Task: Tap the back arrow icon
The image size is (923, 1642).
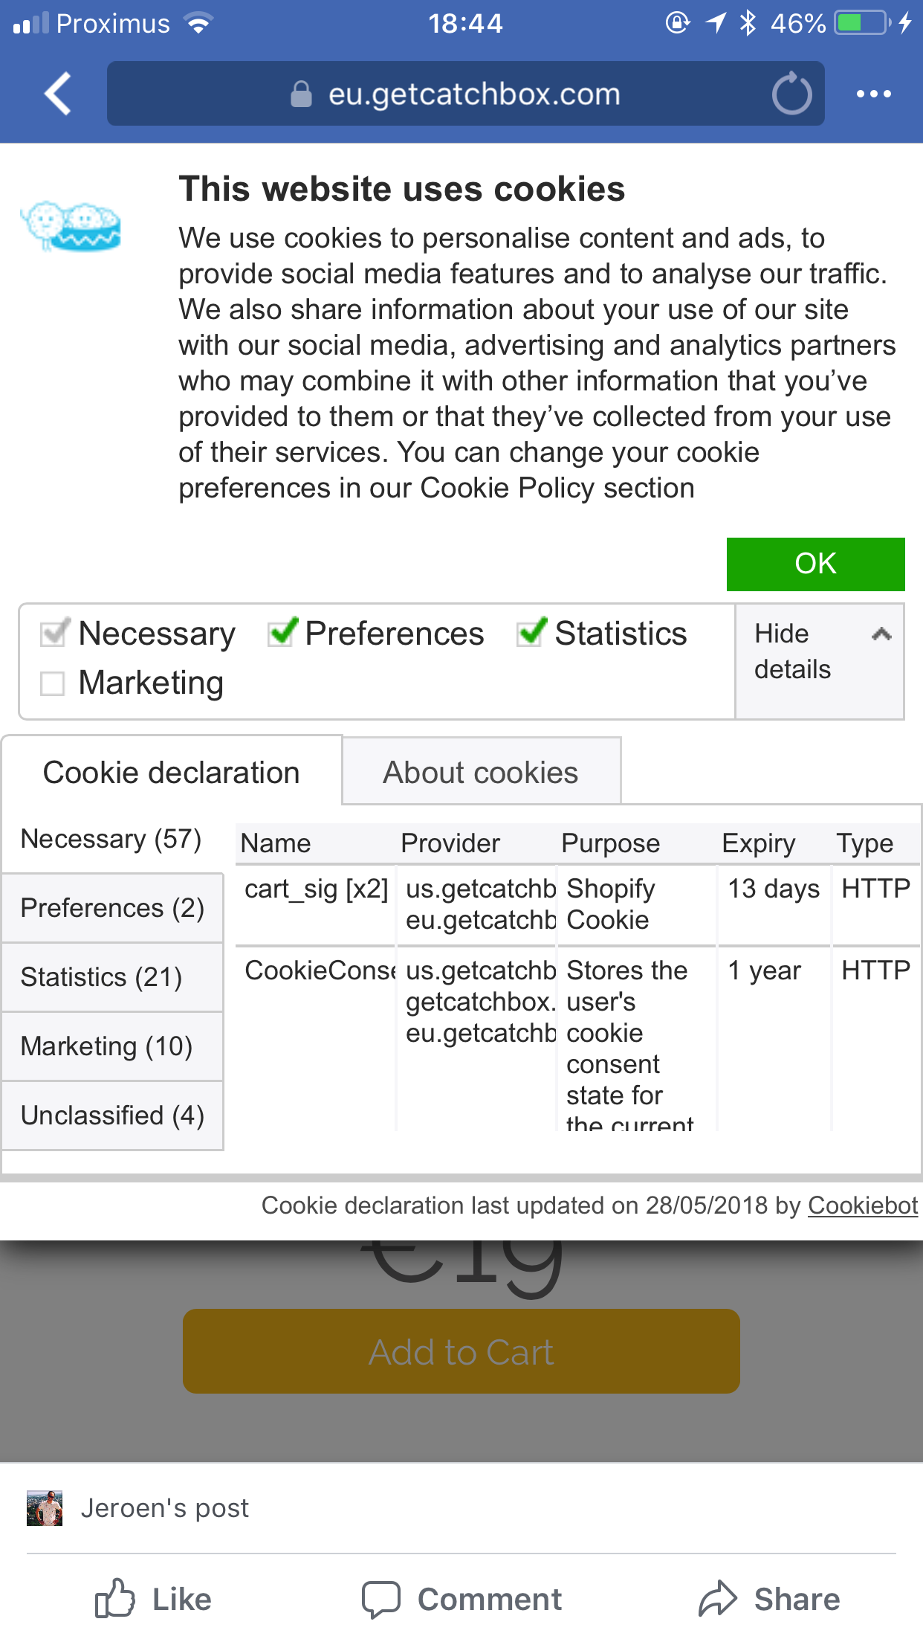Action: click(58, 94)
